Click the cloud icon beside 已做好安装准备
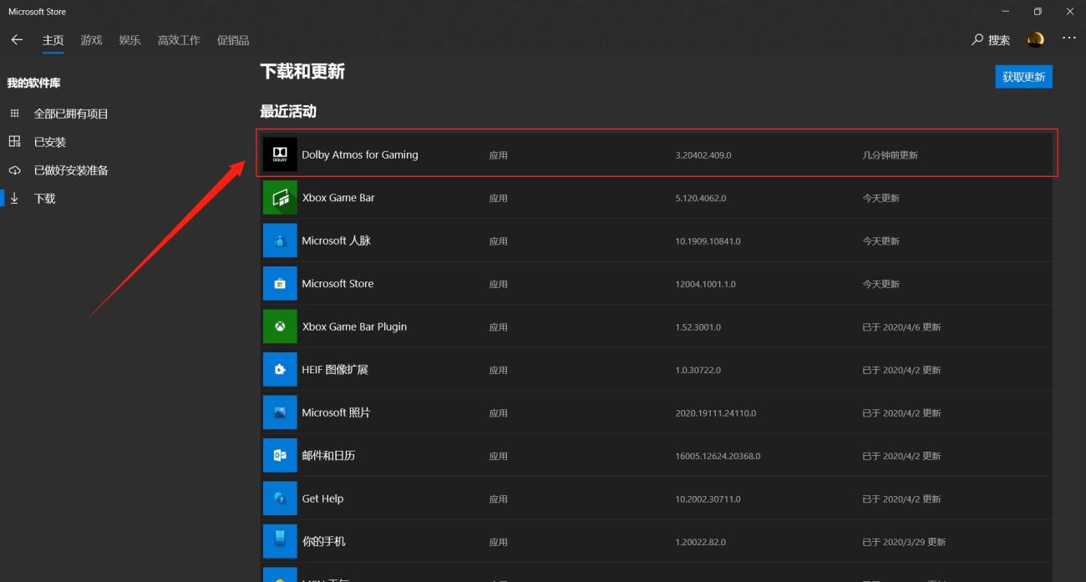This screenshot has height=582, width=1086. coord(14,170)
